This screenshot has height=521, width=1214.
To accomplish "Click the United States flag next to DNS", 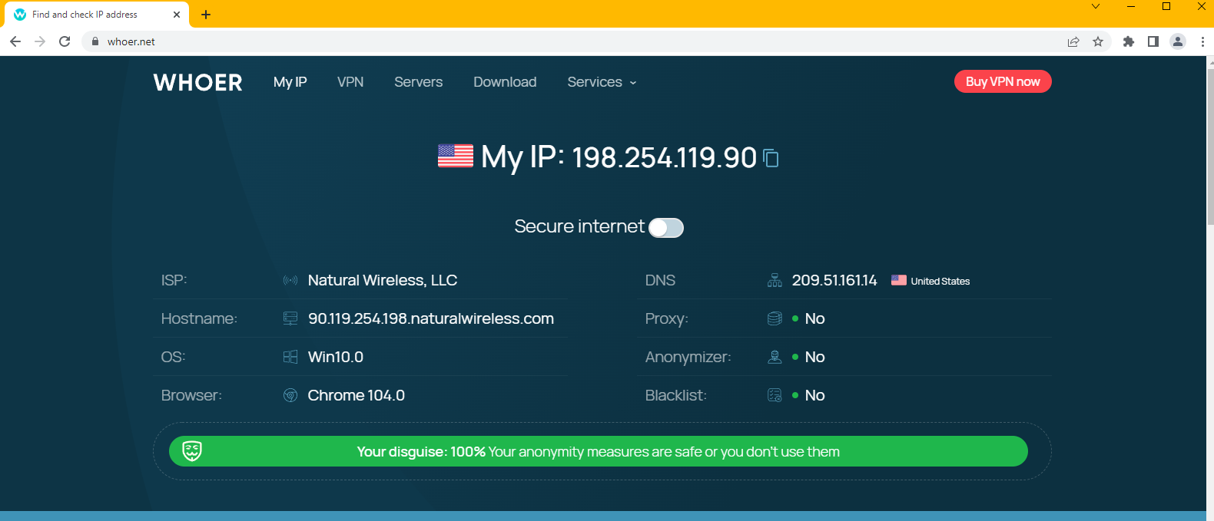I will tap(899, 280).
